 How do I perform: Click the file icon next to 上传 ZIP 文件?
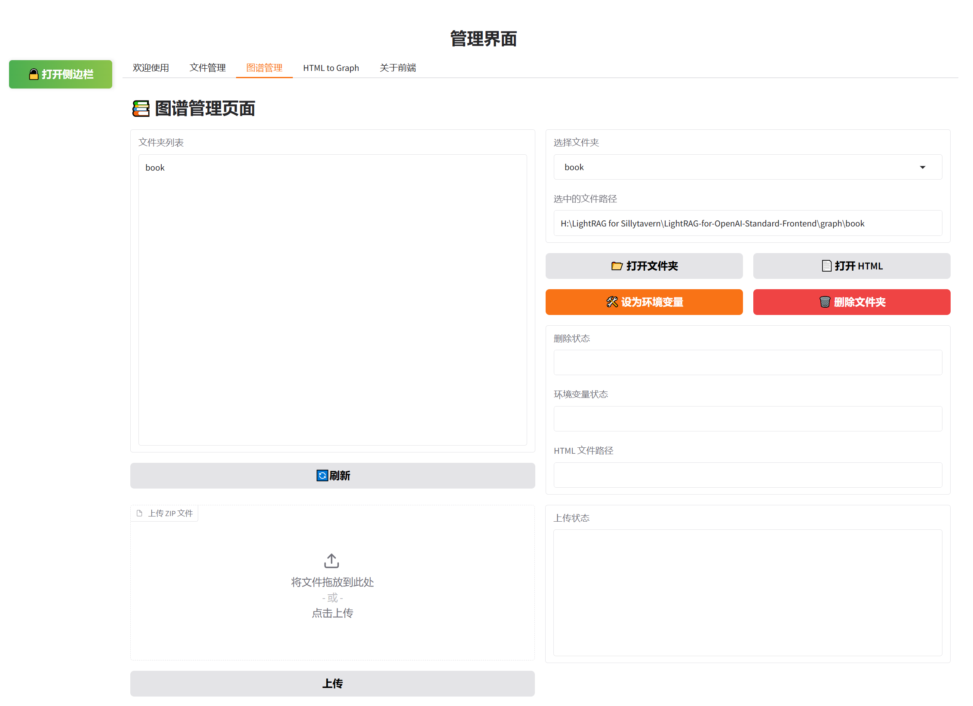point(139,513)
